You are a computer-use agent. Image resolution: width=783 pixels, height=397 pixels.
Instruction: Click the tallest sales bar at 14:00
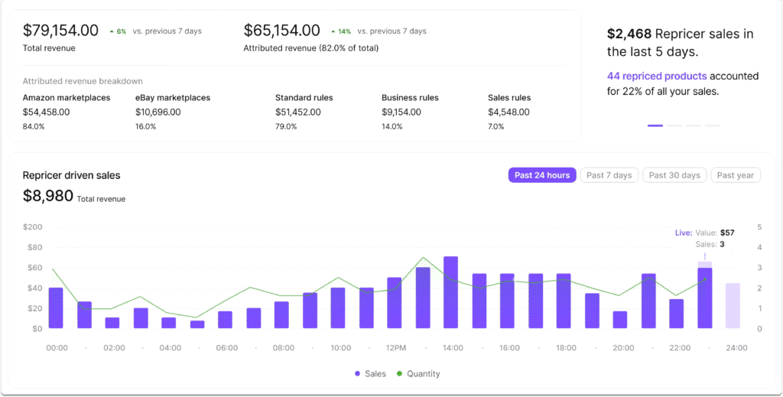tap(451, 293)
